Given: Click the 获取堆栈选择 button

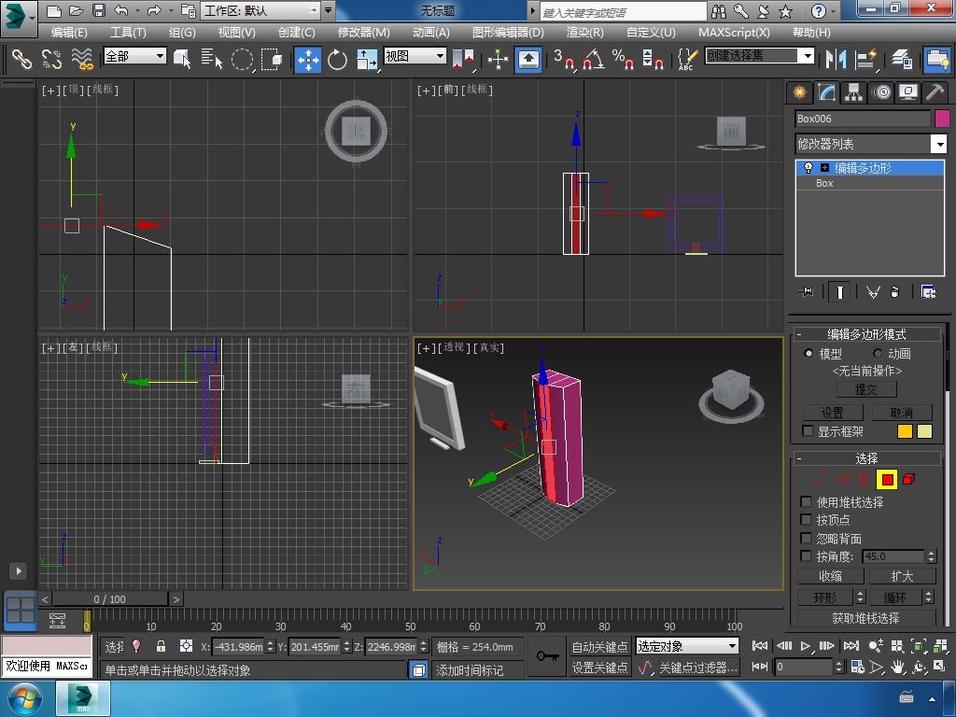Looking at the screenshot, I should (866, 618).
